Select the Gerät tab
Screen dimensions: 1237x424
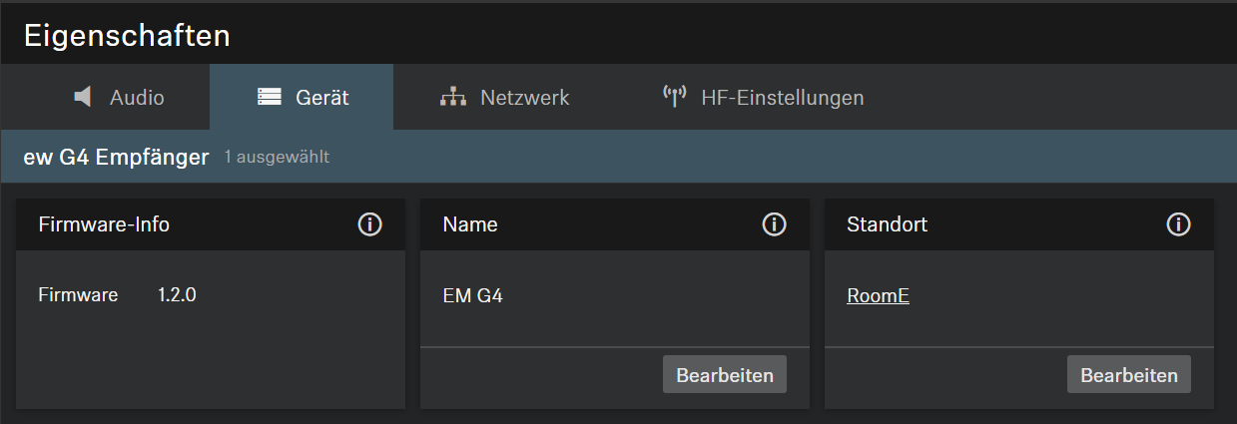[x=321, y=98]
